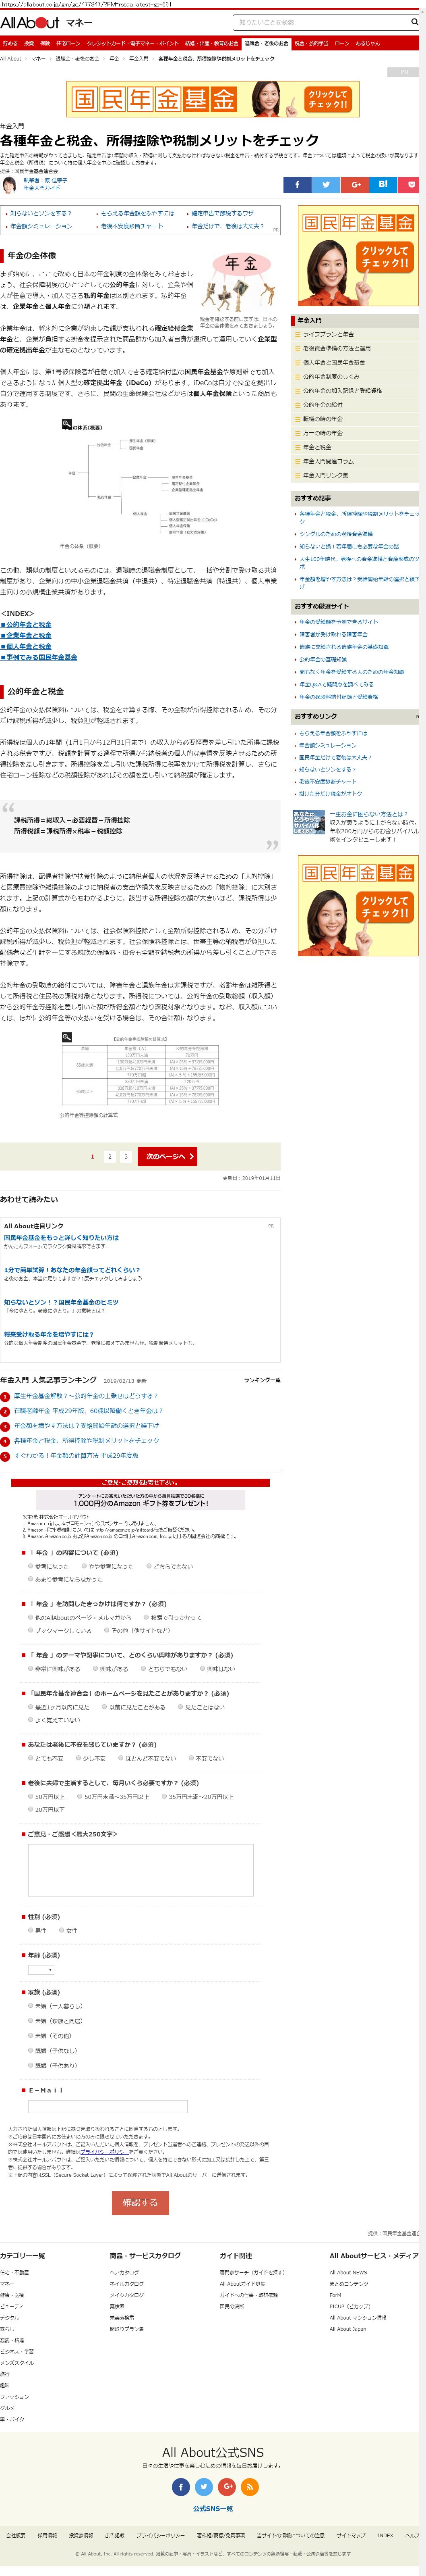Enlarge the pension deduction table magnifier icon
This screenshot has width=426, height=2576.
[67, 1038]
